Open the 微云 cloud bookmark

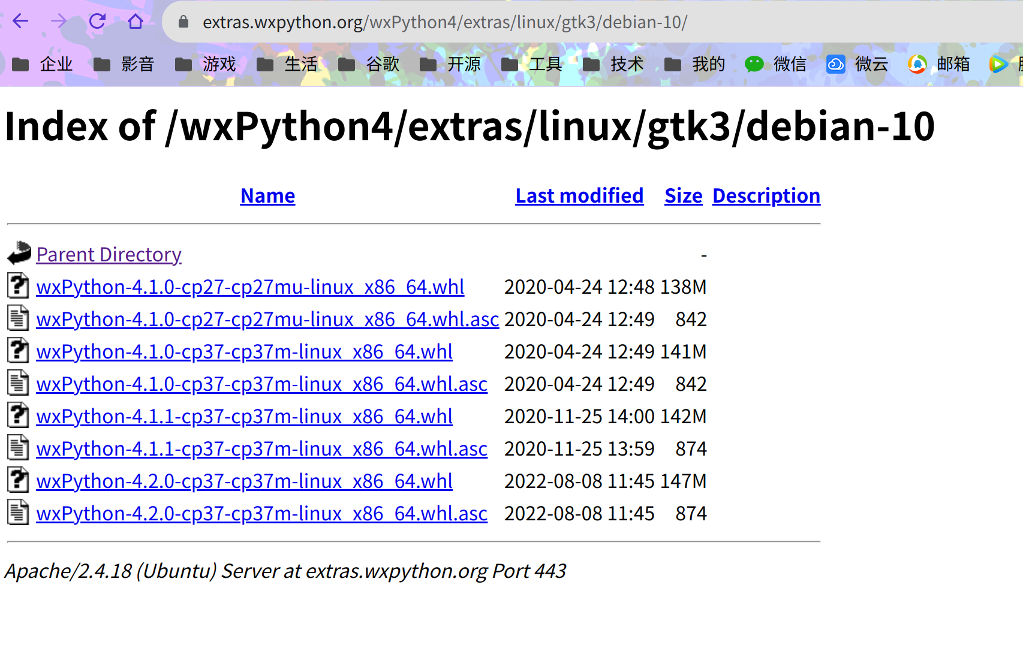pos(857,64)
